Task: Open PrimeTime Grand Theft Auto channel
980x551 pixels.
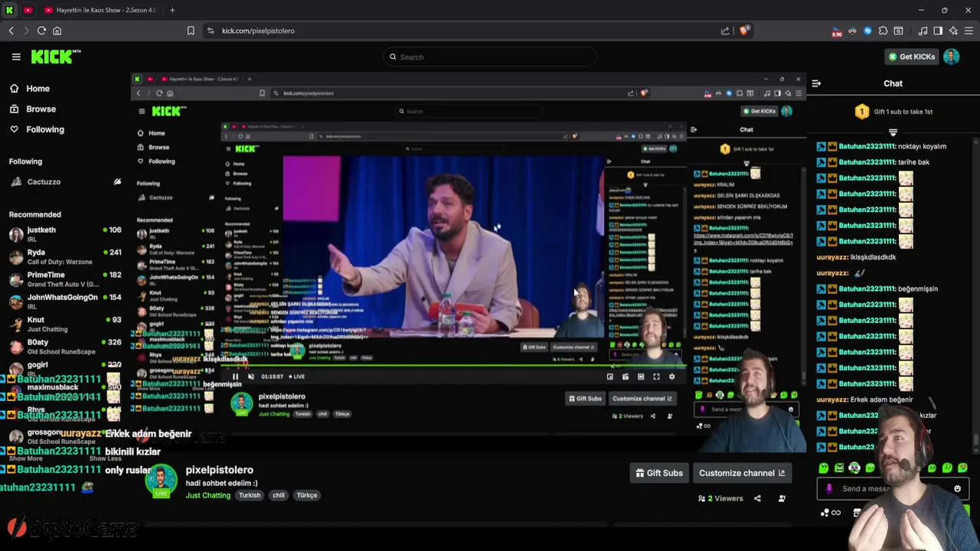Action: coord(65,279)
